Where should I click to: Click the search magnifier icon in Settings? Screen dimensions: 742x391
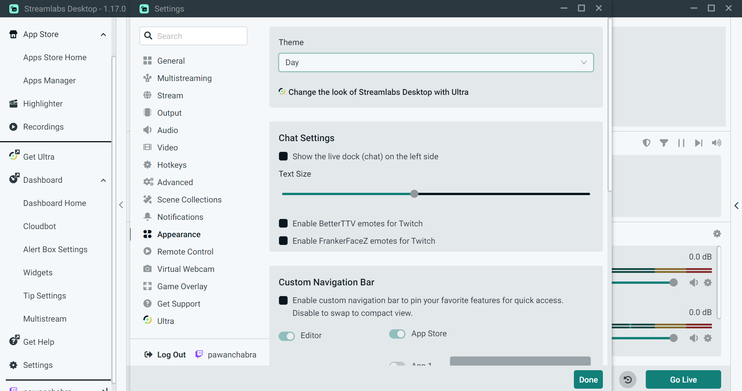pyautogui.click(x=148, y=36)
